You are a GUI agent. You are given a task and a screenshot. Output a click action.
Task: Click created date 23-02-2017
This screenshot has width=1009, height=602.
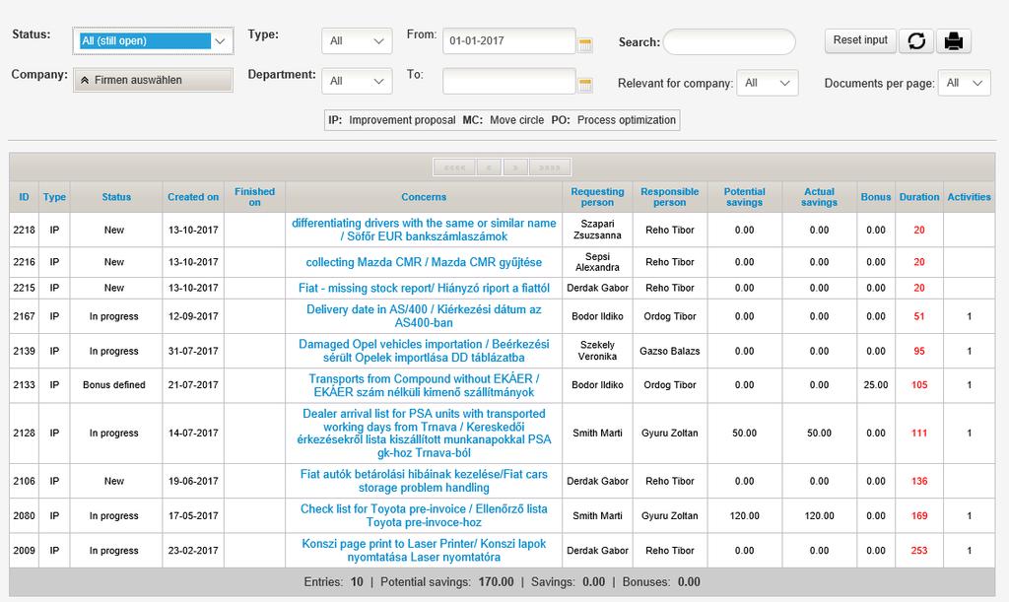pyautogui.click(x=193, y=551)
